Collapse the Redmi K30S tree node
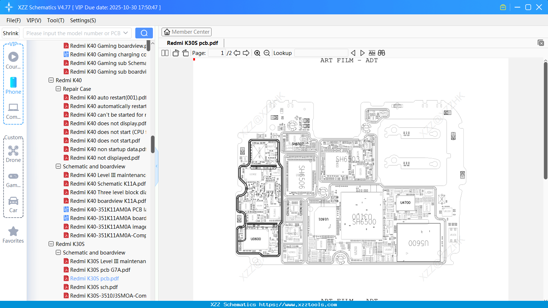The image size is (548, 308). pos(51,244)
